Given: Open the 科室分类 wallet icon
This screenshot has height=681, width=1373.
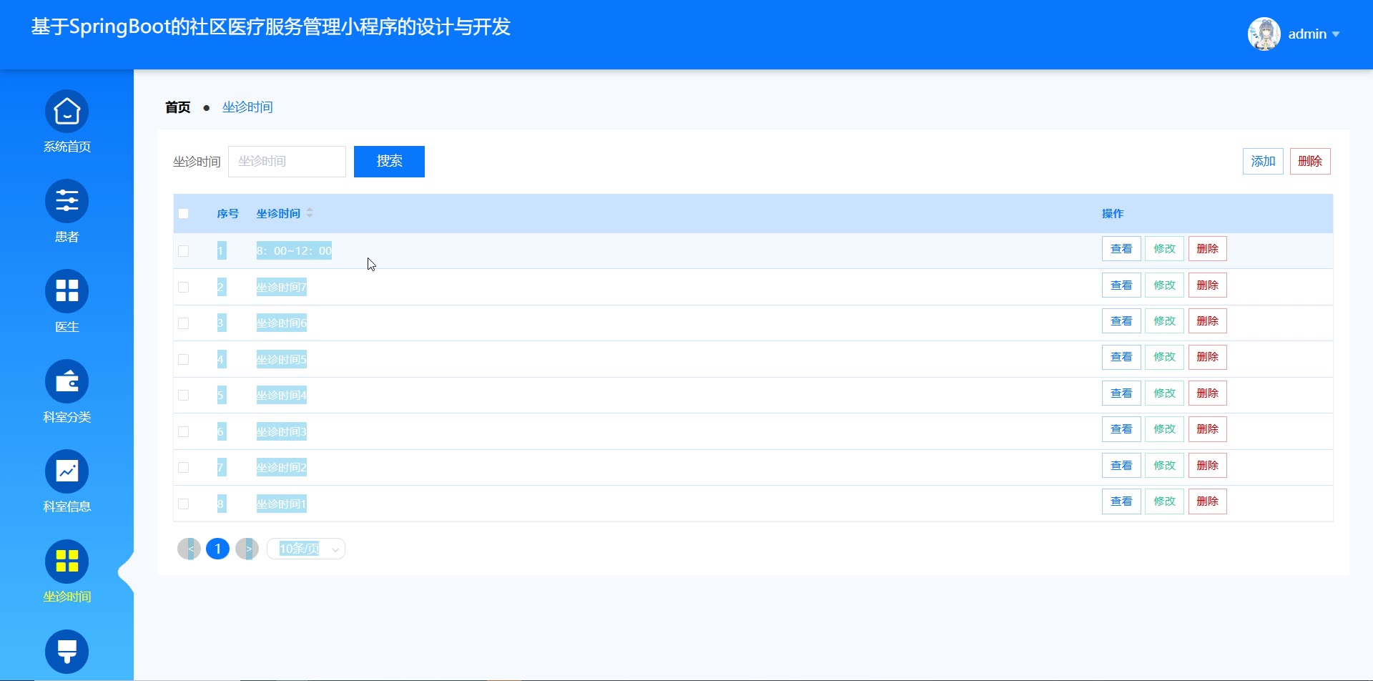Looking at the screenshot, I should 67,381.
